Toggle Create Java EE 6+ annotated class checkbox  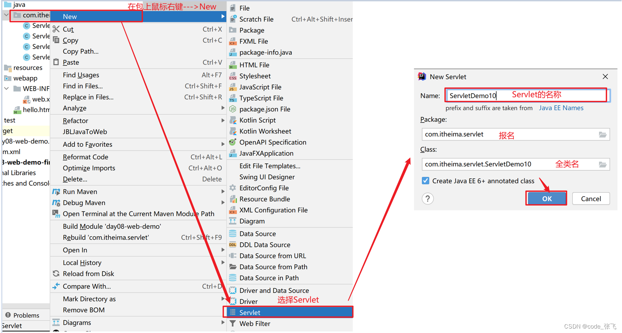[x=425, y=181]
